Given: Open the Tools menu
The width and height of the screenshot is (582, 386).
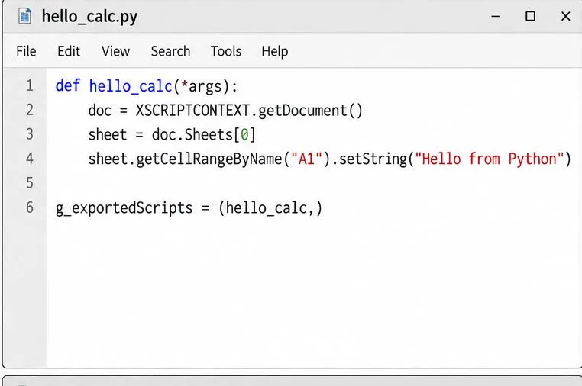Looking at the screenshot, I should tap(225, 51).
